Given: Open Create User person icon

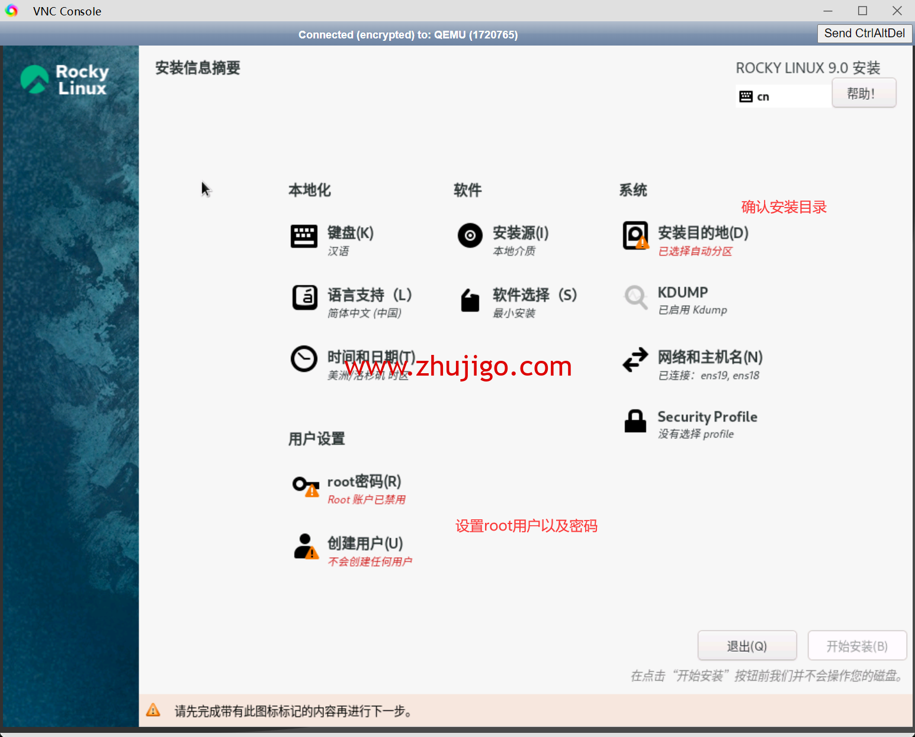Looking at the screenshot, I should 306,546.
